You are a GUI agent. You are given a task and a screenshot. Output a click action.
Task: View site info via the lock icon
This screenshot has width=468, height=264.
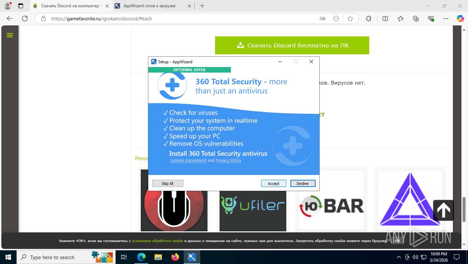click(x=43, y=19)
